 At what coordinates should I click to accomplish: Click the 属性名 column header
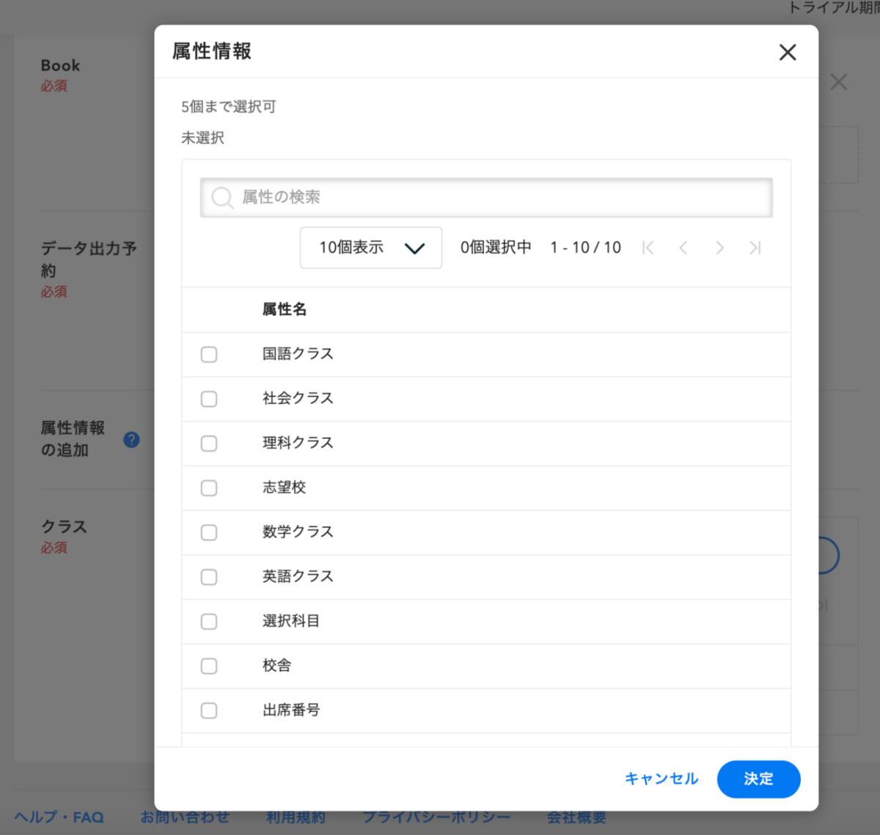point(285,309)
